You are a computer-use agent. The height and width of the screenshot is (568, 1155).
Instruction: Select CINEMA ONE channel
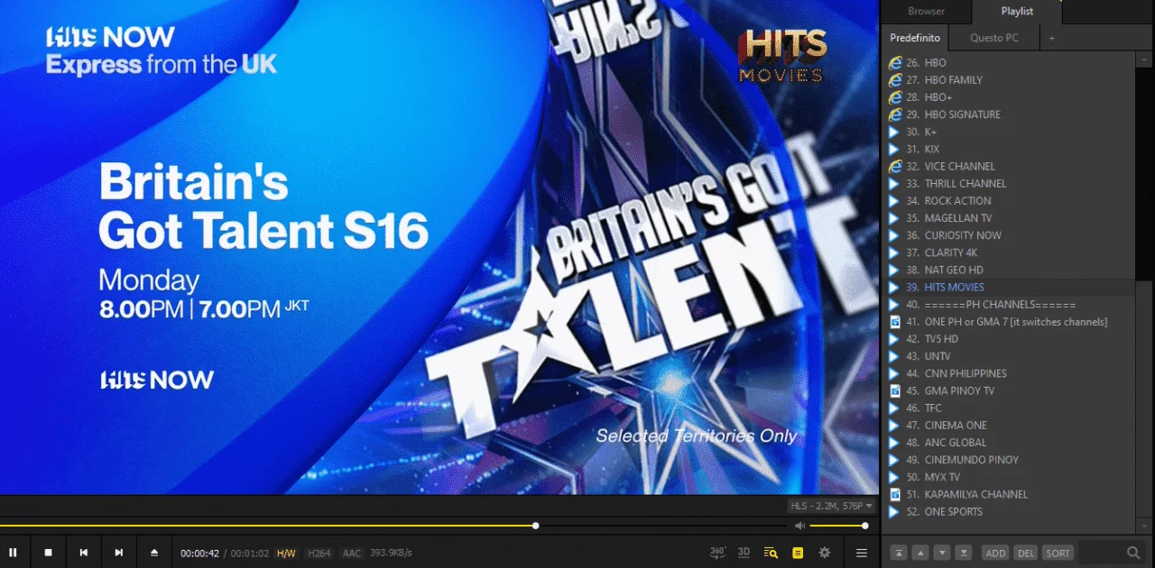(x=1011, y=426)
